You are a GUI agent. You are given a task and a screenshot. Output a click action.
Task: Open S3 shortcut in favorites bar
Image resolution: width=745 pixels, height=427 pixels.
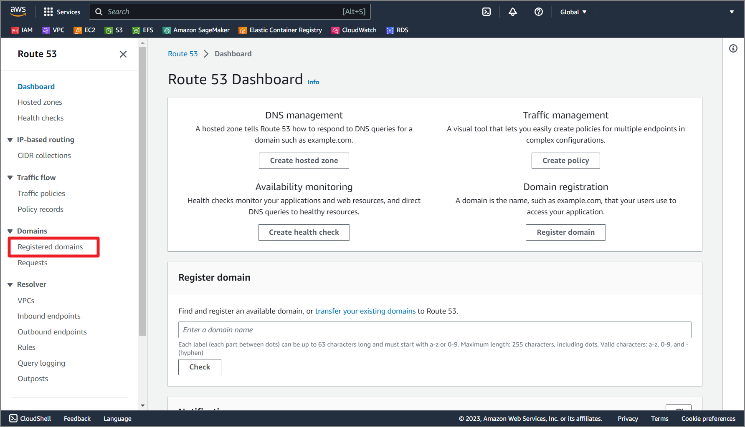pos(114,30)
